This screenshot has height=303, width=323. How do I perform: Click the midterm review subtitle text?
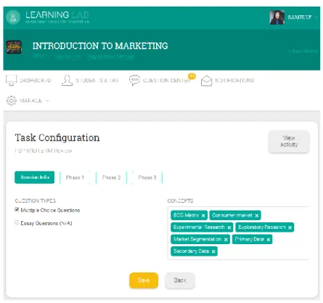(44, 150)
